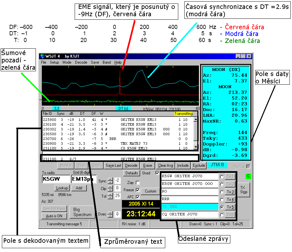Click the '73 TNX' message field

point(190,207)
